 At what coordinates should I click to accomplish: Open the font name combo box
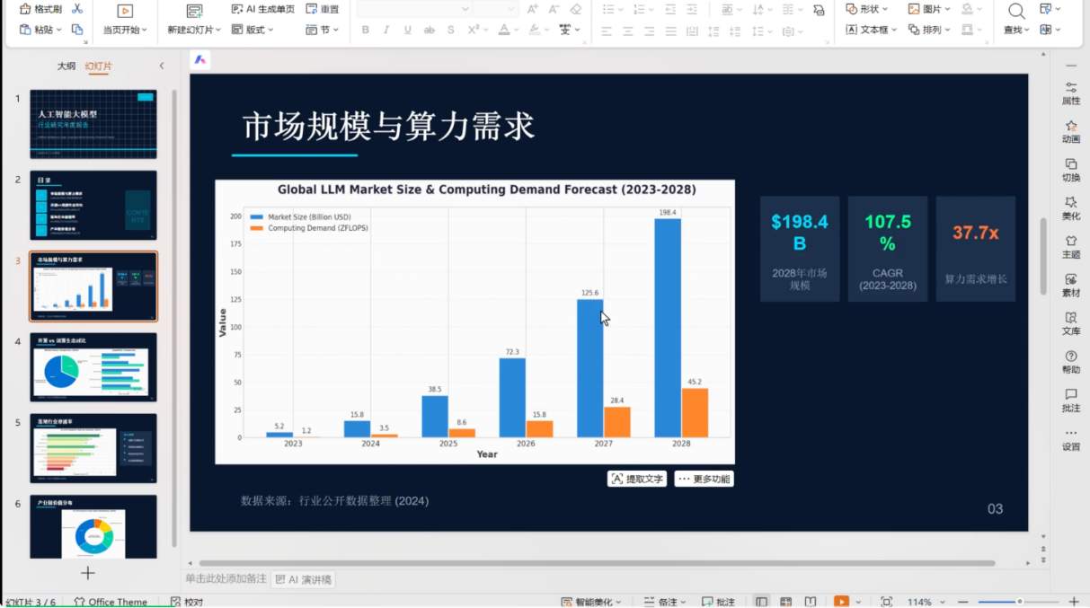tap(414, 9)
